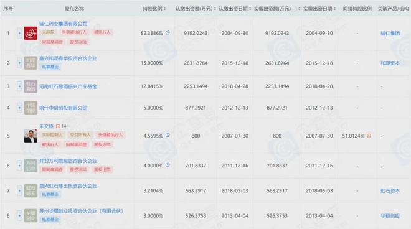Screen dimensions: 411x229
Task: Select subscribed date 2013-04-04 cell
Action: click(235, 216)
